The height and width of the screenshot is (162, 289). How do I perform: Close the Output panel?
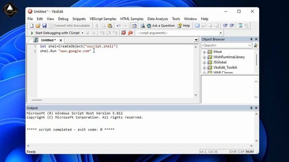click(x=256, y=108)
